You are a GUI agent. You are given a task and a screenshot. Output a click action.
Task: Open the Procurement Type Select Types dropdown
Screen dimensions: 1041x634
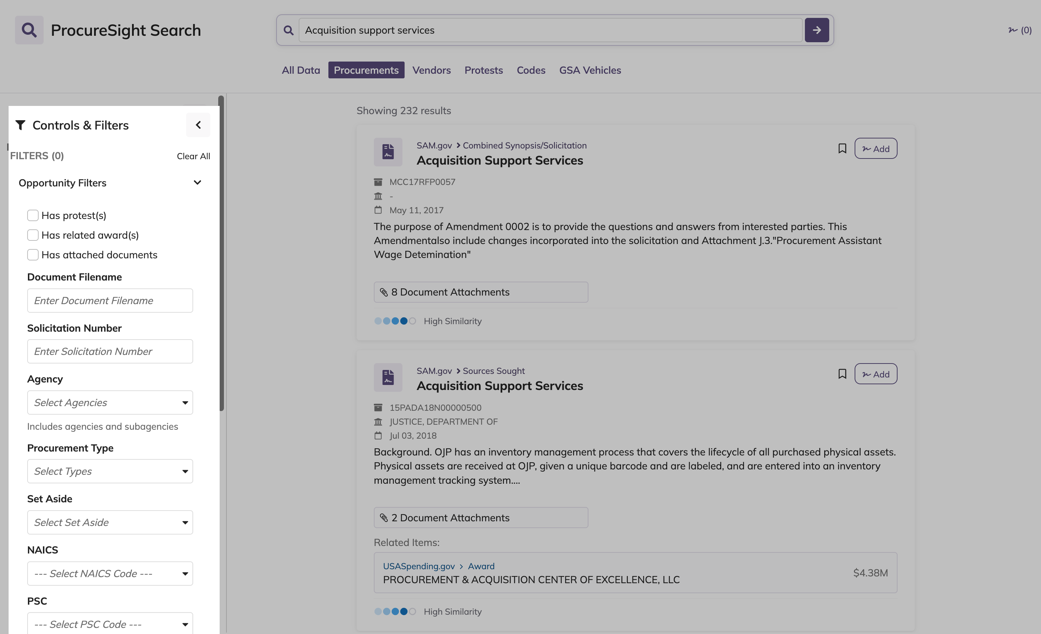110,471
